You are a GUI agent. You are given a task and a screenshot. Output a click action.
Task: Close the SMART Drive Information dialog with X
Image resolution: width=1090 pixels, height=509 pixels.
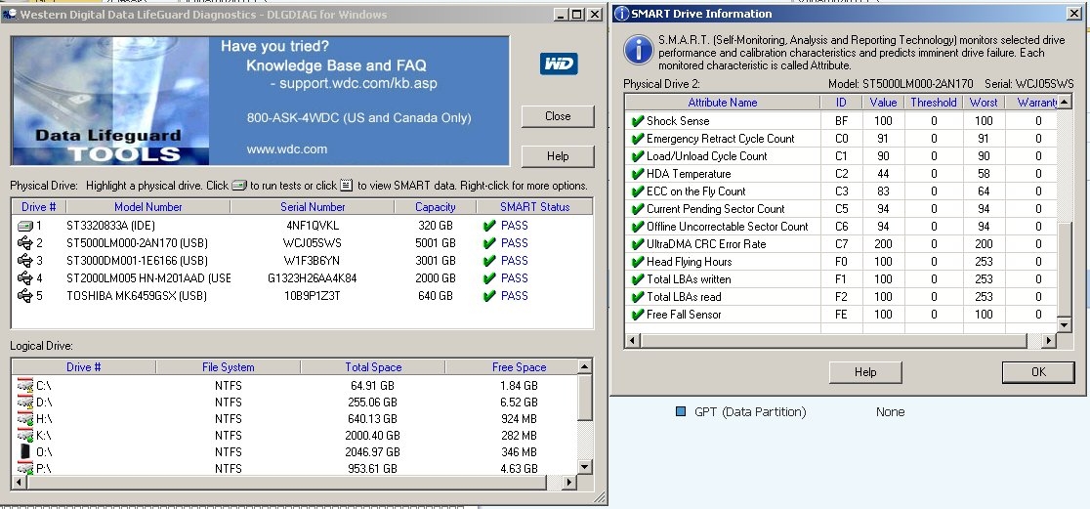(1072, 14)
